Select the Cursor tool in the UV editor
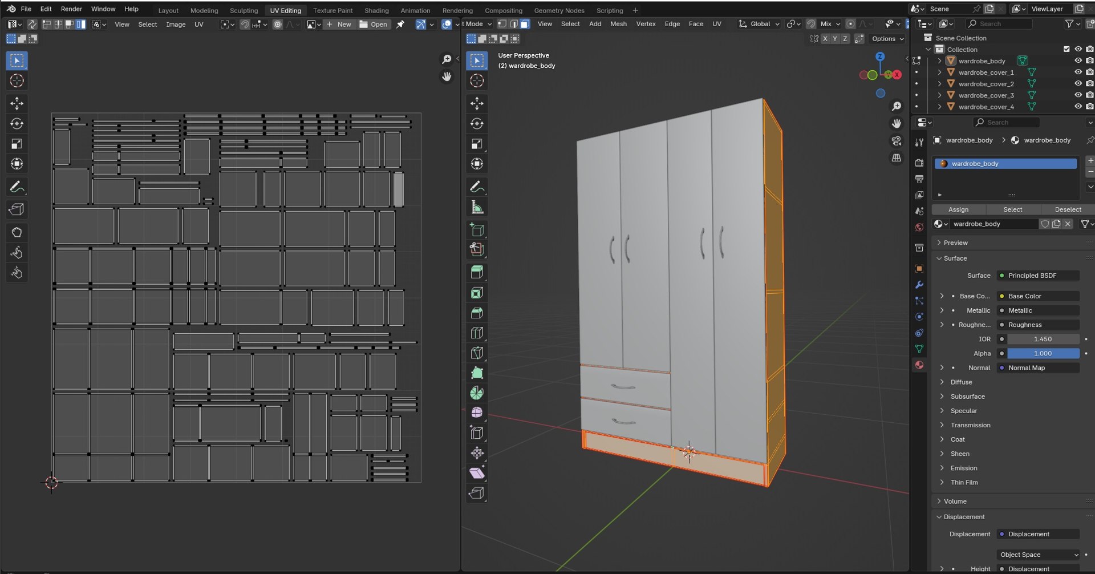 tap(17, 81)
